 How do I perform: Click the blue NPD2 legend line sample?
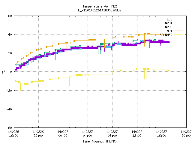click(x=178, y=27)
